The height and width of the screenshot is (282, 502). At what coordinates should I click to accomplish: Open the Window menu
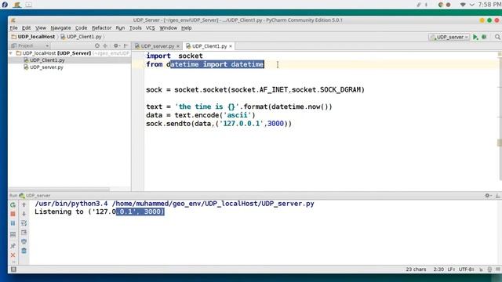168,28
